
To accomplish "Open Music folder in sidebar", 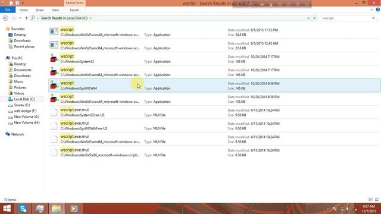I will pos(18,81).
